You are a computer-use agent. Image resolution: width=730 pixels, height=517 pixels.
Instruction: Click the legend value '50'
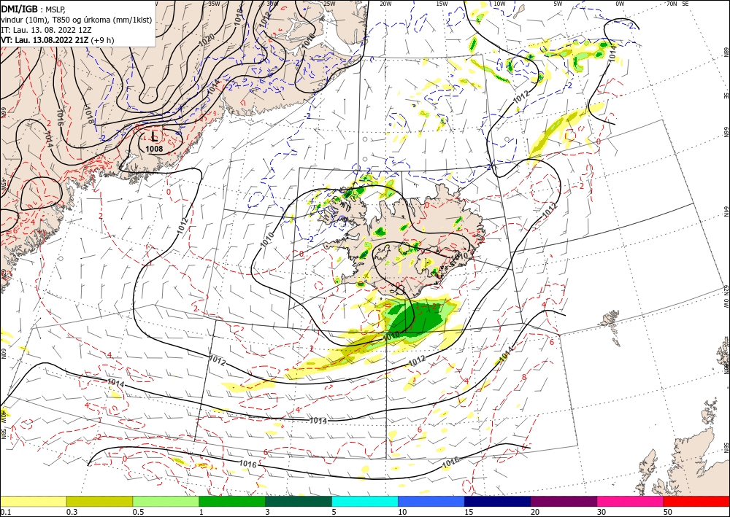(668, 512)
